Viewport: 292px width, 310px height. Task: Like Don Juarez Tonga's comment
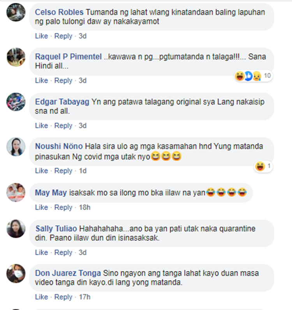42,297
